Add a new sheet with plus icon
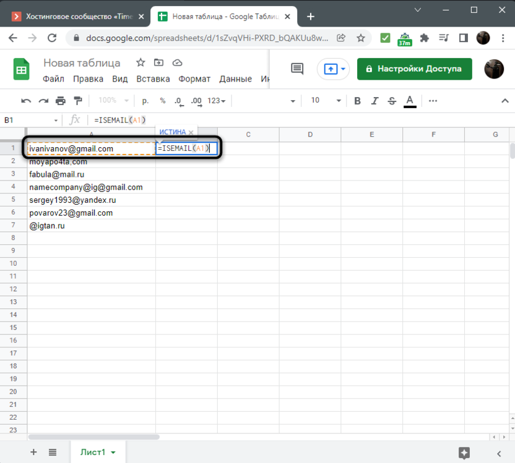 (x=33, y=452)
